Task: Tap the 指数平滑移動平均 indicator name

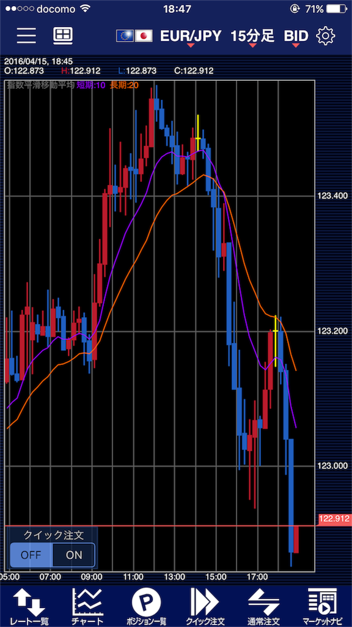Action: pyautogui.click(x=41, y=84)
